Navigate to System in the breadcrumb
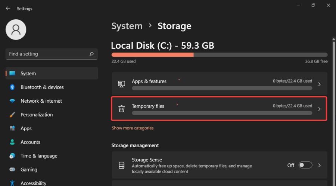336x186 pixels. click(x=127, y=26)
